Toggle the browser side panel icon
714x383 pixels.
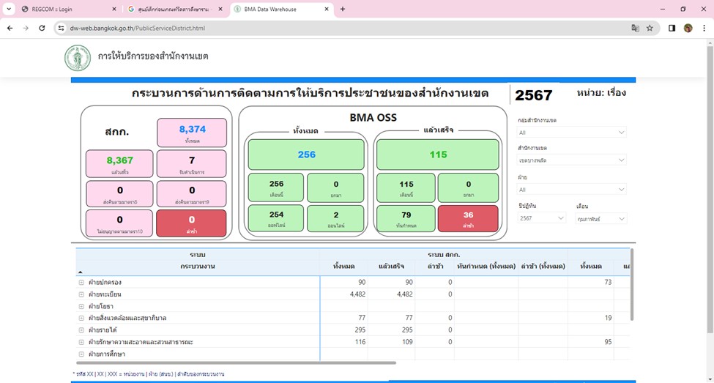pos(672,28)
